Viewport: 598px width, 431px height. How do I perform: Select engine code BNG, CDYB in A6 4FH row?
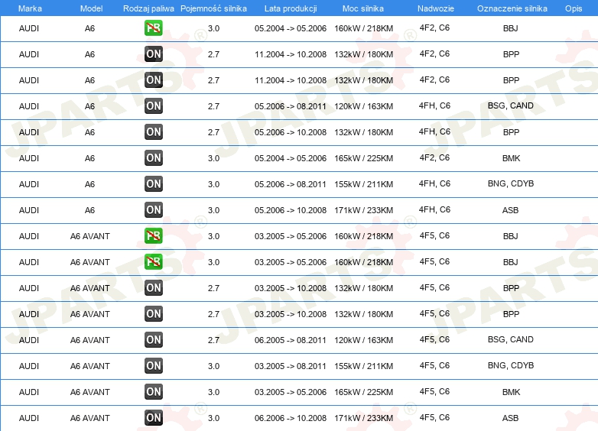coord(511,183)
